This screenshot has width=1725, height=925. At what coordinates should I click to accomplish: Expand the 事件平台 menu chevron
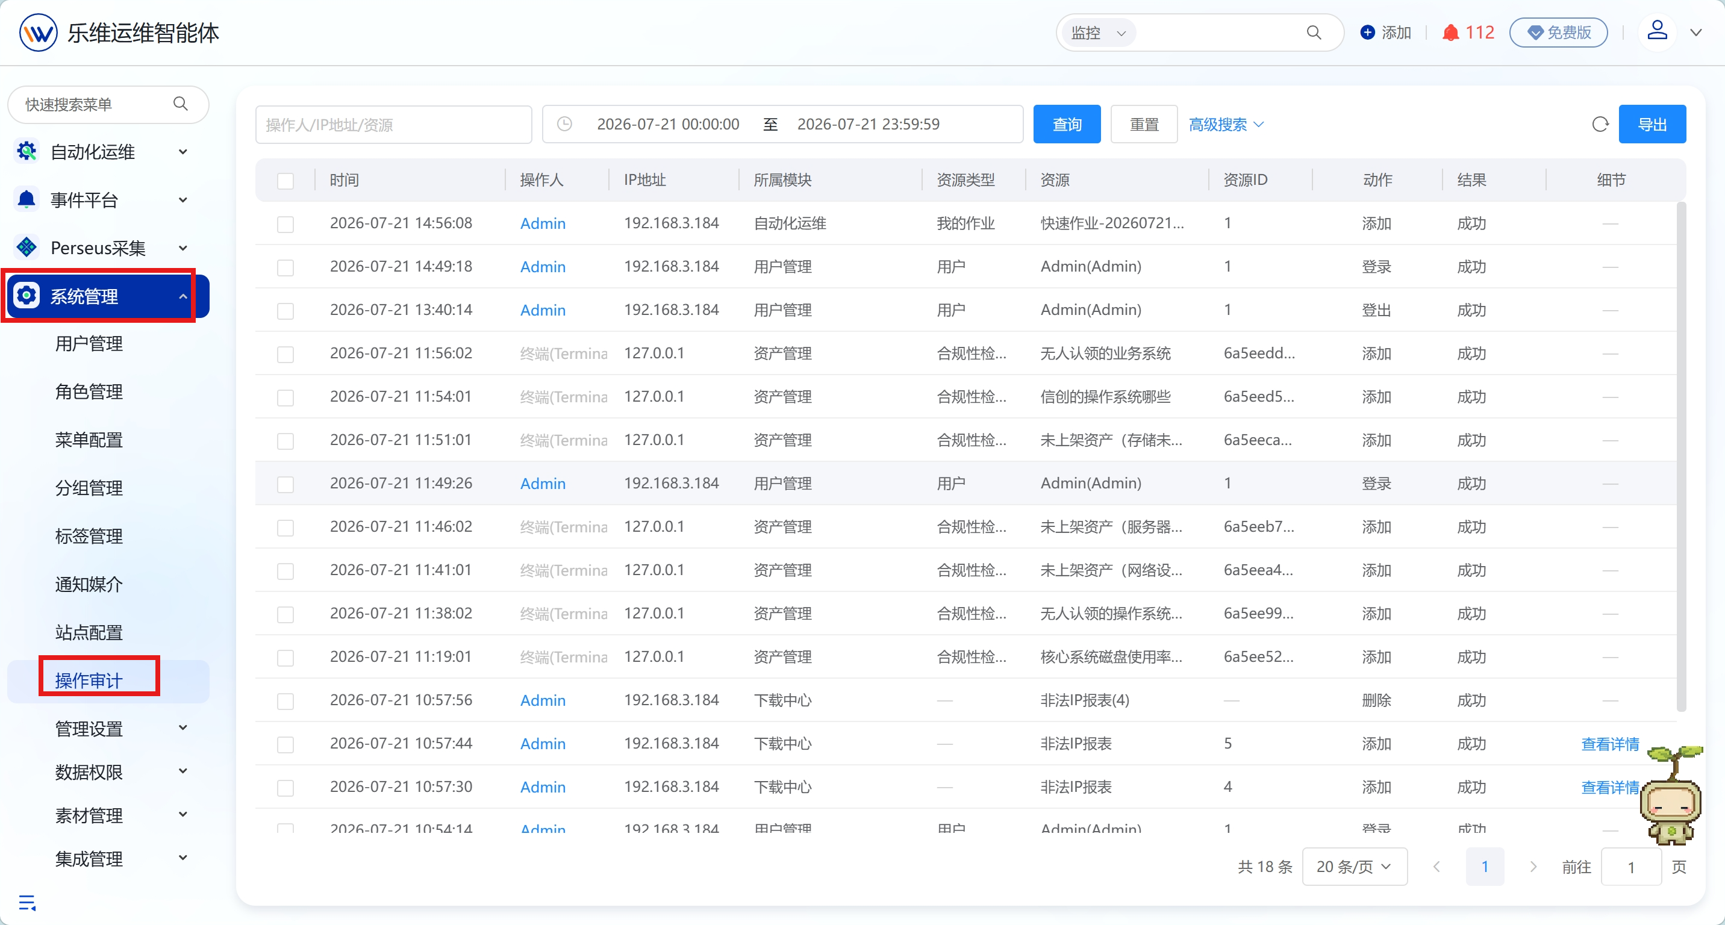click(183, 200)
